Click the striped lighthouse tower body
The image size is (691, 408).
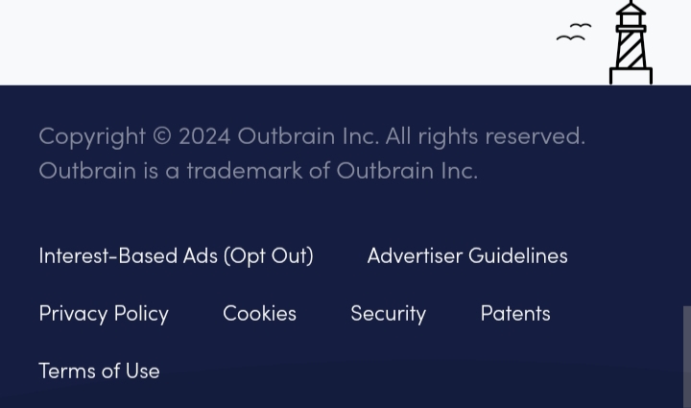[x=631, y=48]
